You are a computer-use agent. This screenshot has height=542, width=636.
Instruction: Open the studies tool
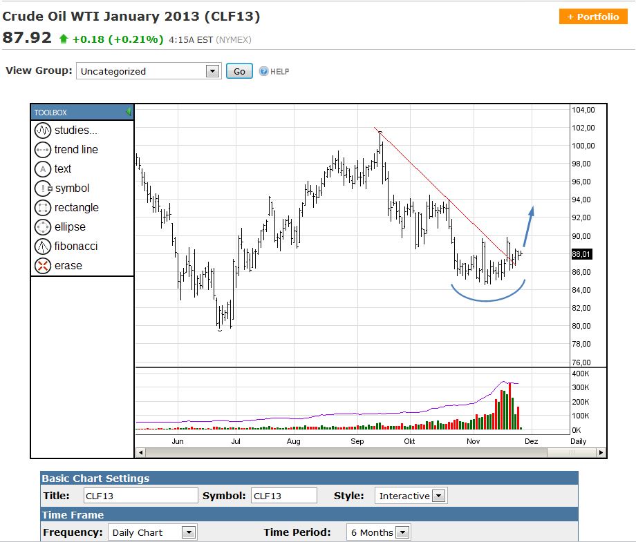coord(66,130)
